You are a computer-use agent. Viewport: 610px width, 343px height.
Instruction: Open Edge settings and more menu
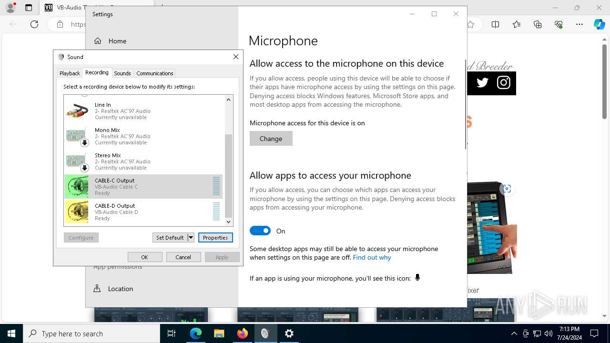coord(579,24)
